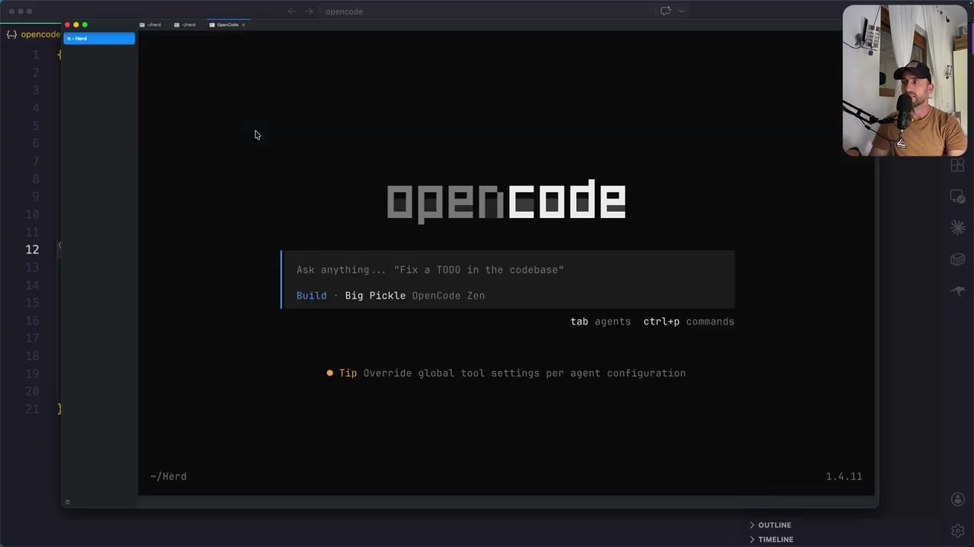Click the starburst icon in the right sidebar
Viewport: 974px width, 547px height.
click(957, 227)
